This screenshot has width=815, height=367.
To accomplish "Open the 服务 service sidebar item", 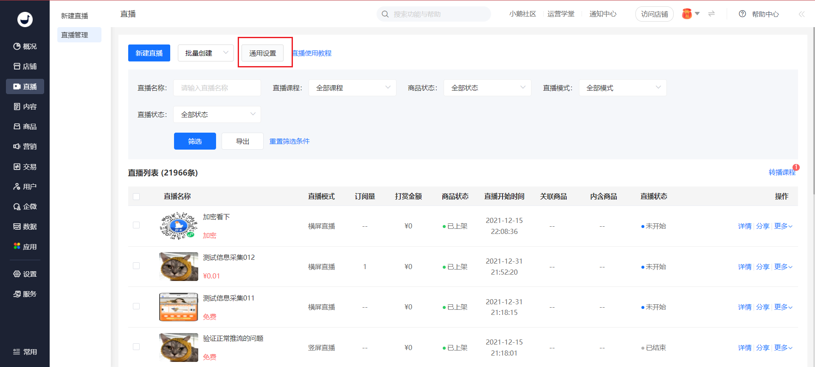I will tap(25, 294).
